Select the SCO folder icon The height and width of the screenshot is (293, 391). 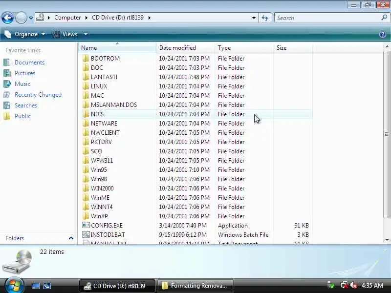tap(86, 151)
